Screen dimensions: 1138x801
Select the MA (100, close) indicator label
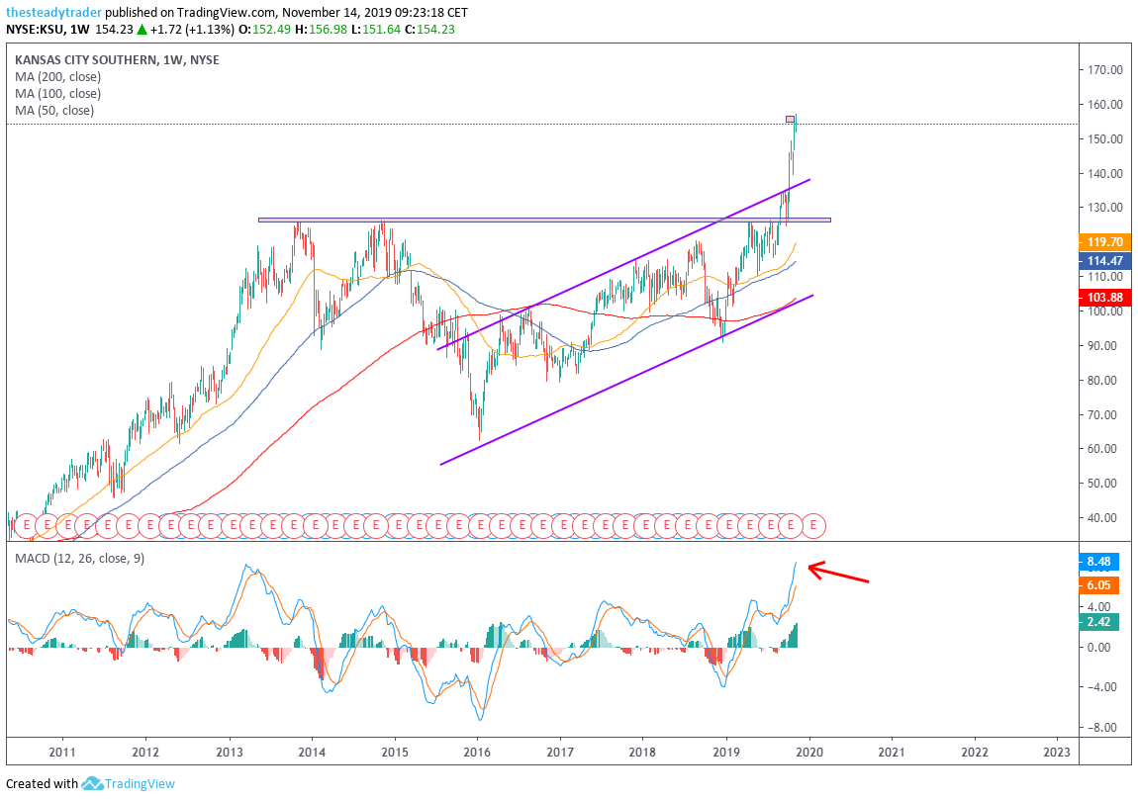57,94
